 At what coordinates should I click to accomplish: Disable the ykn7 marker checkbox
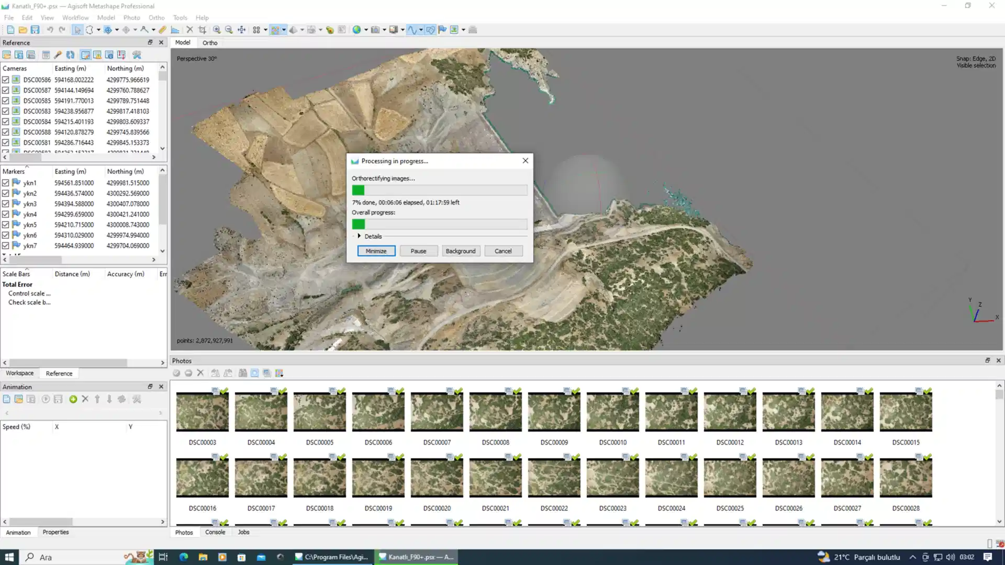click(x=6, y=246)
